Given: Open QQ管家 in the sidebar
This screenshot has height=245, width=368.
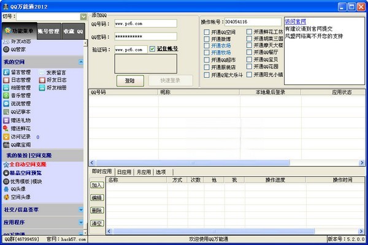Looking at the screenshot, I should click(x=6, y=49).
